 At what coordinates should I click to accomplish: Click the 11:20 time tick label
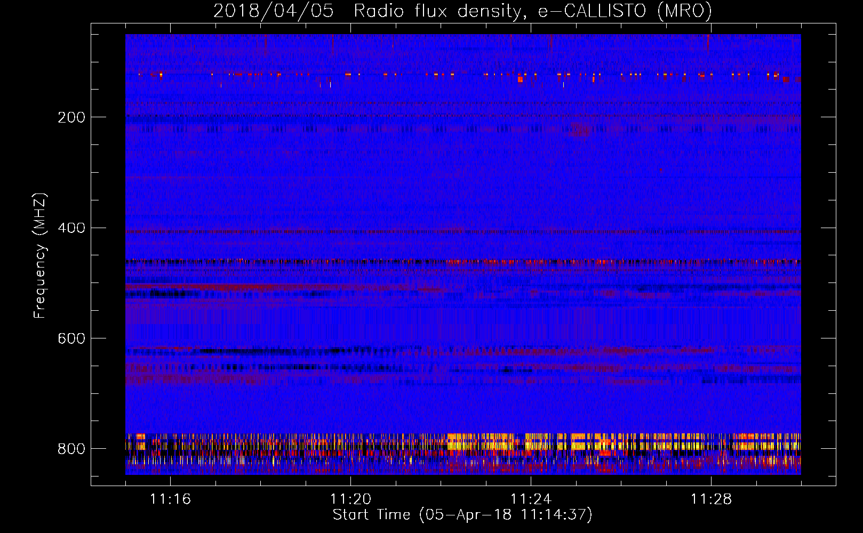point(350,499)
